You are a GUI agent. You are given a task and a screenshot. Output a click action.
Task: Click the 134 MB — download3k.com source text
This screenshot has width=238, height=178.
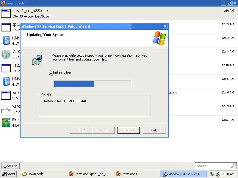tap(32, 16)
